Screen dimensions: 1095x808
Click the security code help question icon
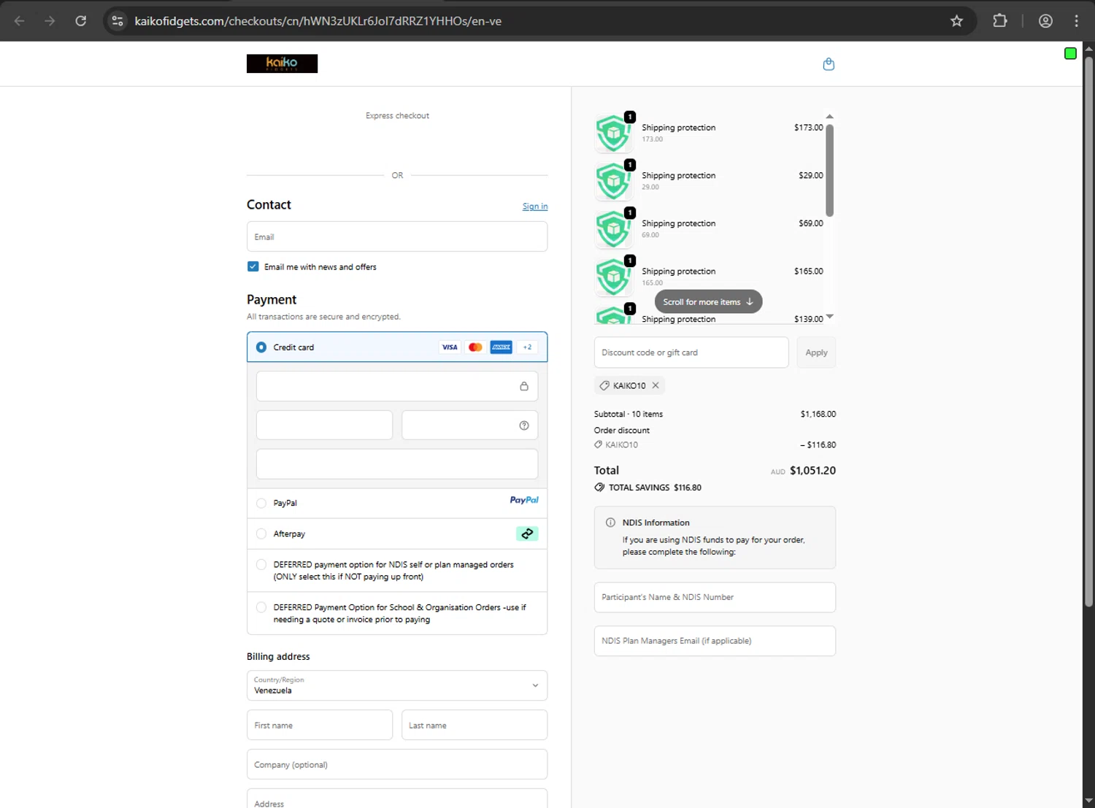pos(524,426)
